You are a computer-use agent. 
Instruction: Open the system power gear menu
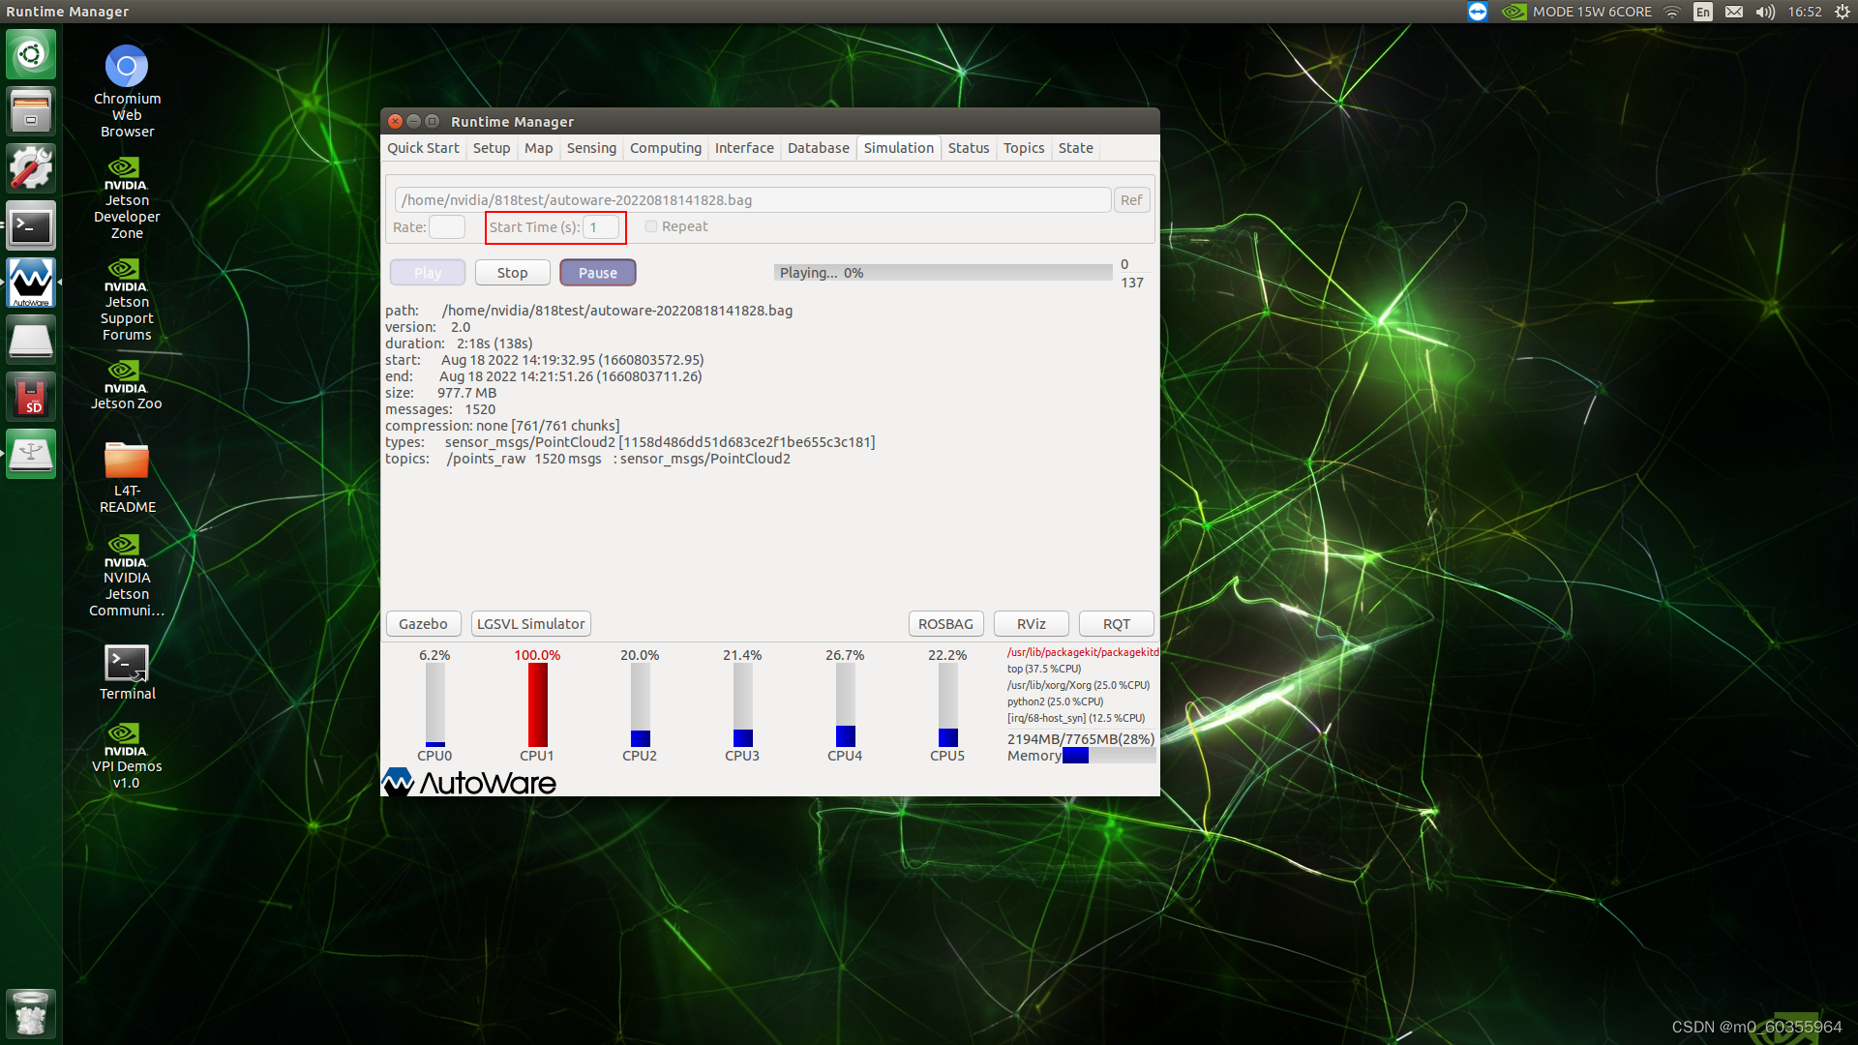click(1843, 12)
